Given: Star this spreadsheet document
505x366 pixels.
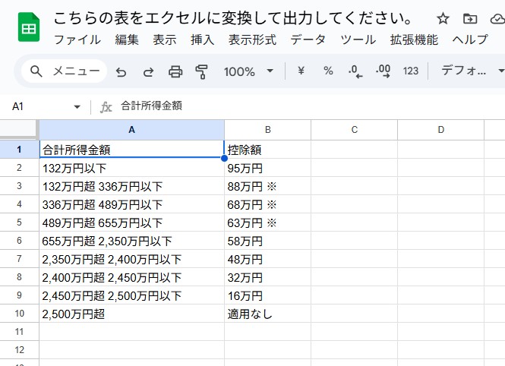Looking at the screenshot, I should point(443,19).
